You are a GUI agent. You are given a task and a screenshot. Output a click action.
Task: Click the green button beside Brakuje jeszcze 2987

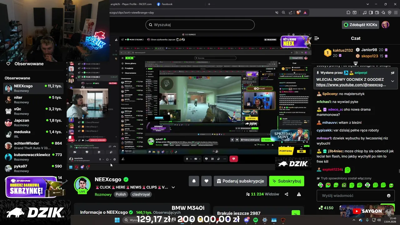tap(296, 213)
